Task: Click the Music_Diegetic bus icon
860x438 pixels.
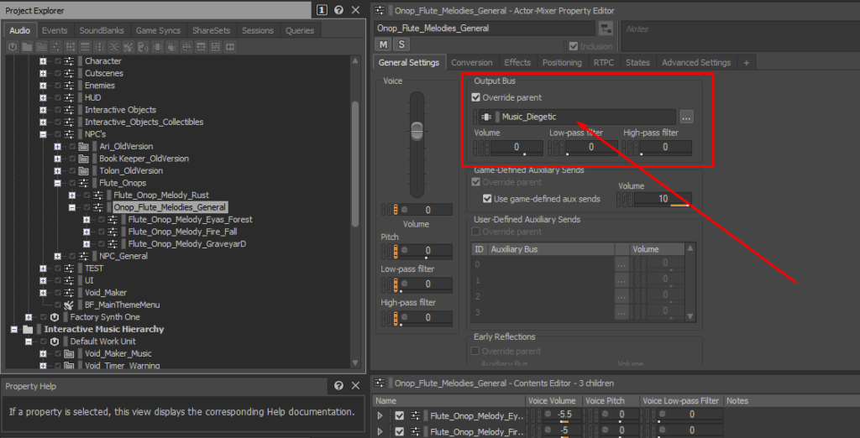Action: [x=486, y=117]
